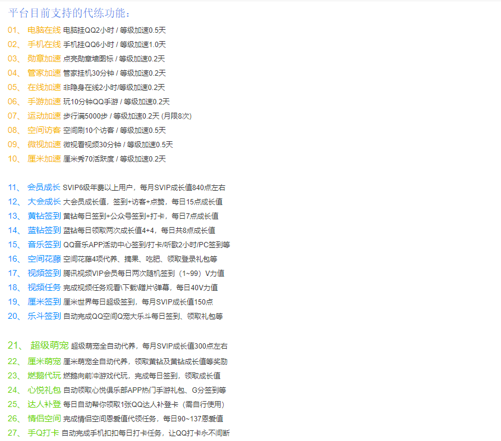This screenshot has height=441, width=501.
Task: Click the label 空间花藤
Action: coord(44,259)
